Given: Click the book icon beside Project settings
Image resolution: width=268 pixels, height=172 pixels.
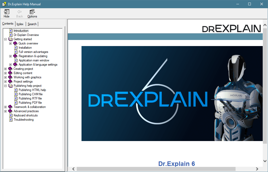Looking at the screenshot, I should [x=11, y=82].
